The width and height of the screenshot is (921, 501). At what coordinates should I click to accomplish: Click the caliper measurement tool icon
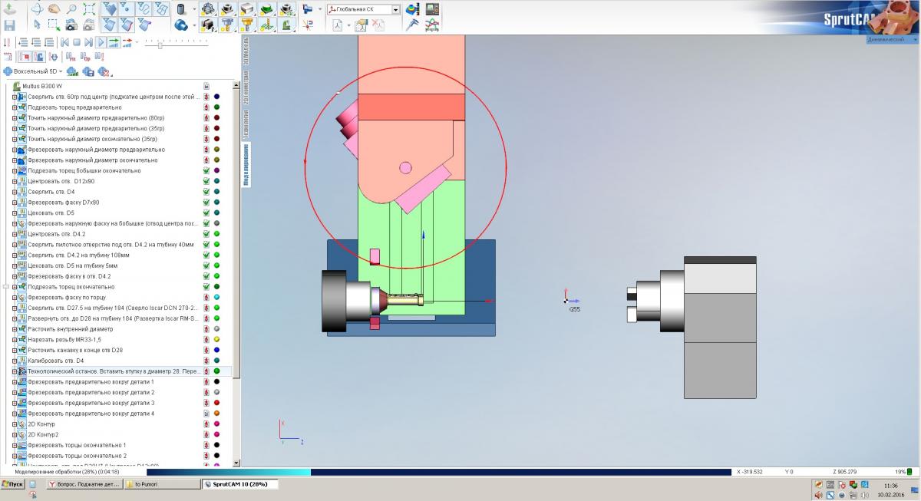click(x=413, y=25)
